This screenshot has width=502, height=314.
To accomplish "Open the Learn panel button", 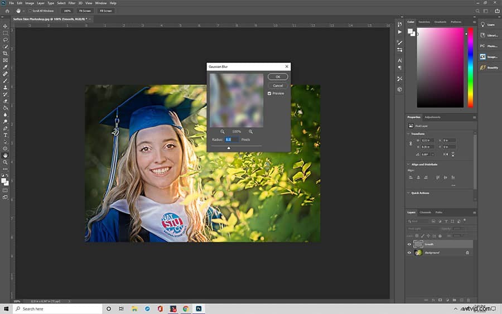I will click(x=489, y=25).
